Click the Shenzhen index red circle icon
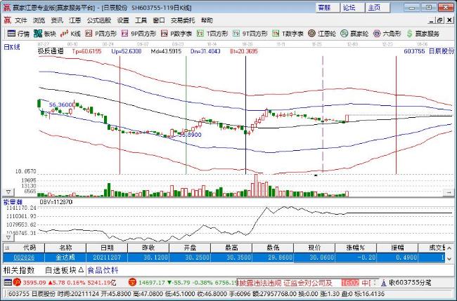The height and width of the screenshot is (301, 457). (x=133, y=282)
